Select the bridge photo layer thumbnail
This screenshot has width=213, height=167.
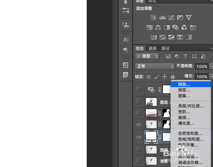tap(151, 113)
